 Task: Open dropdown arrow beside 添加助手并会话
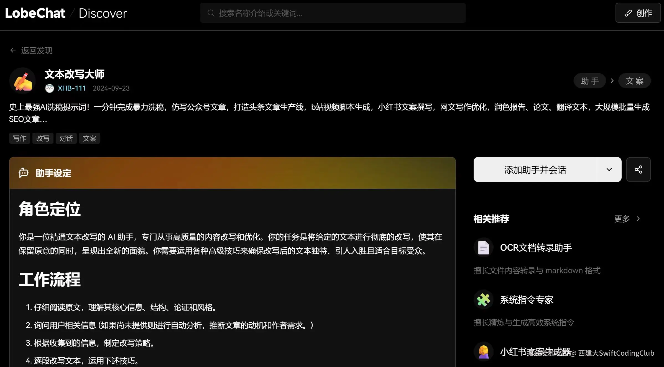pyautogui.click(x=609, y=170)
